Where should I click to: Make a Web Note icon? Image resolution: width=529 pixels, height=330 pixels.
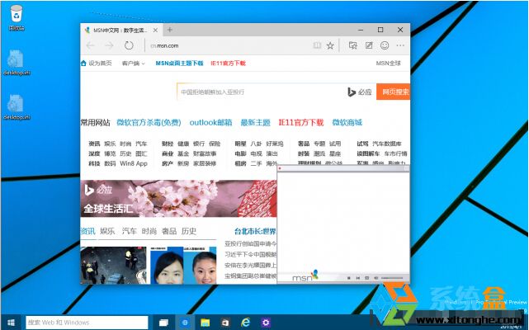point(369,45)
